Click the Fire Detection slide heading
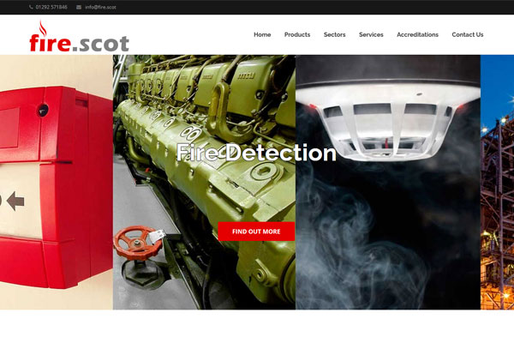This screenshot has width=514, height=343. pyautogui.click(x=256, y=153)
